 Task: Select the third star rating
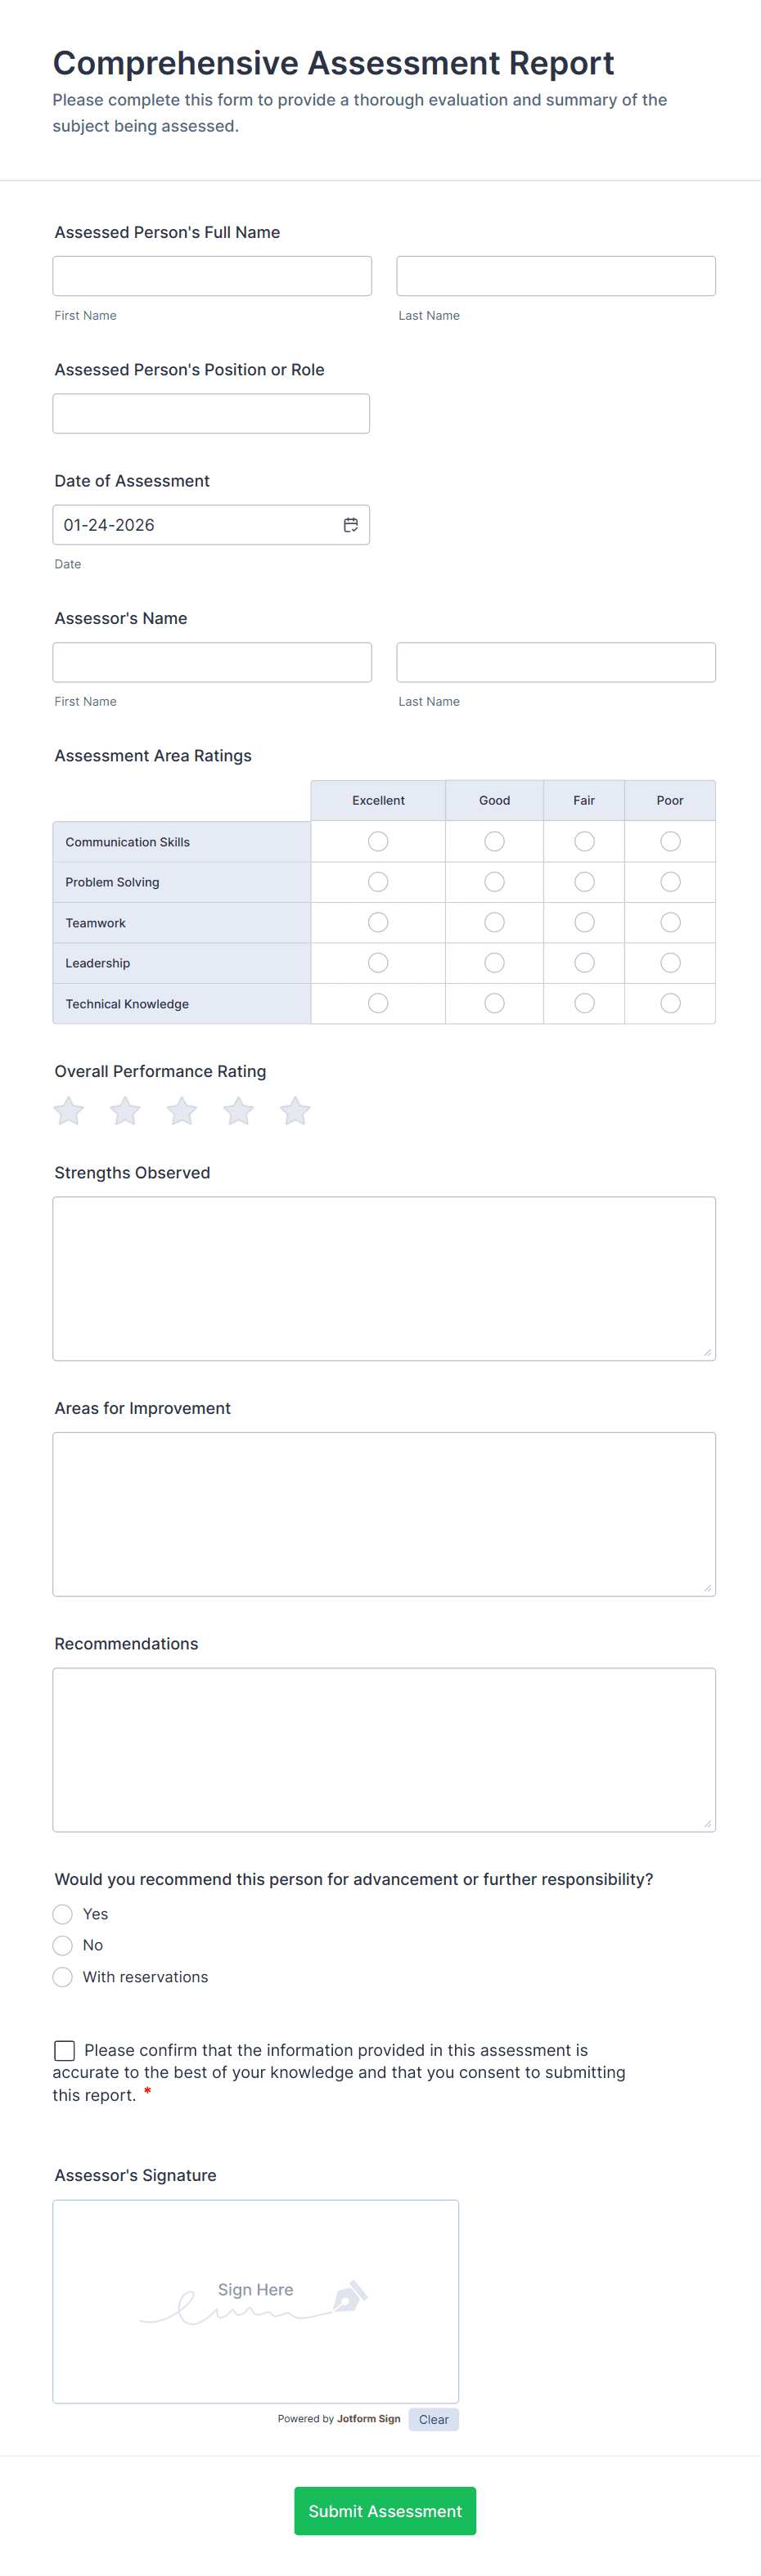click(181, 1110)
